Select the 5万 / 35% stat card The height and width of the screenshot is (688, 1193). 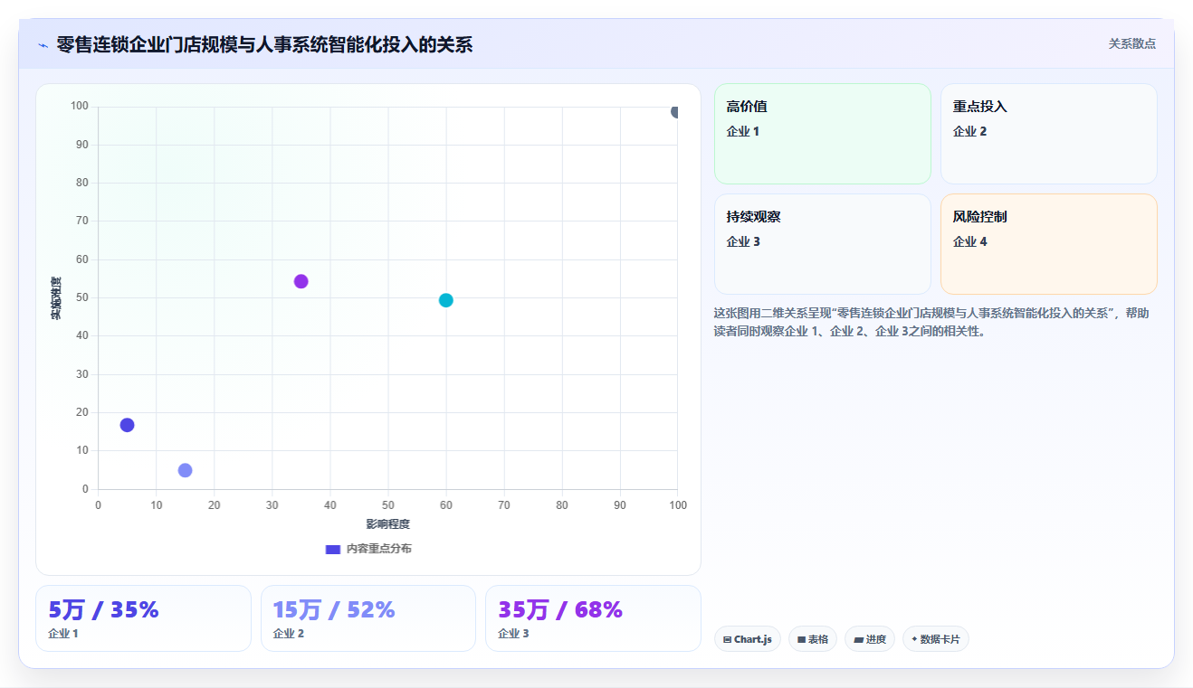143,618
